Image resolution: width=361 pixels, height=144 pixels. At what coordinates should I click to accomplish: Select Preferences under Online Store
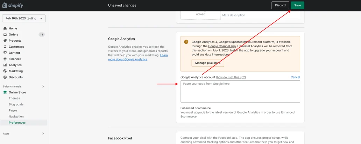coord(24,123)
